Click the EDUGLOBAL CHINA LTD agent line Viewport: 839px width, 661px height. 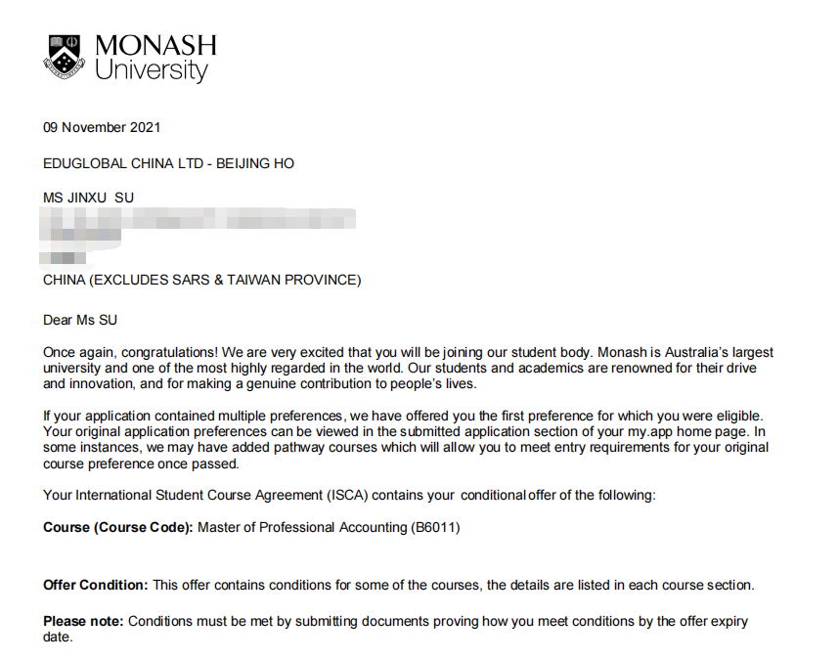tap(168, 163)
